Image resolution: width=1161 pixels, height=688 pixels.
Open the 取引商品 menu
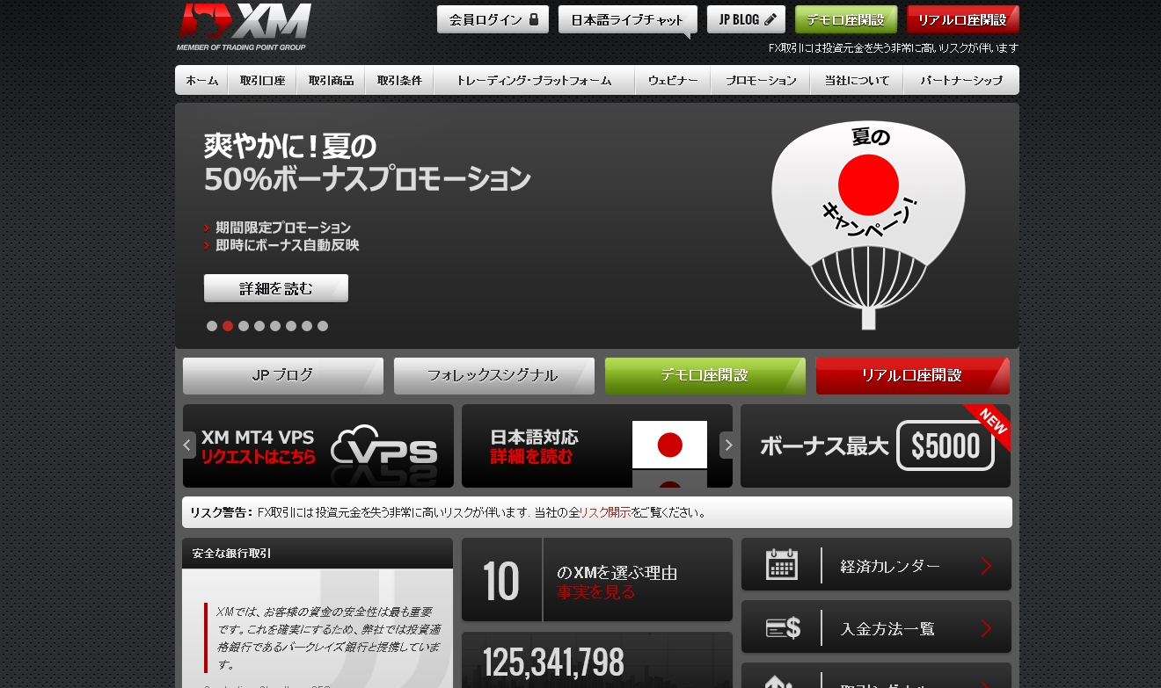(x=331, y=80)
